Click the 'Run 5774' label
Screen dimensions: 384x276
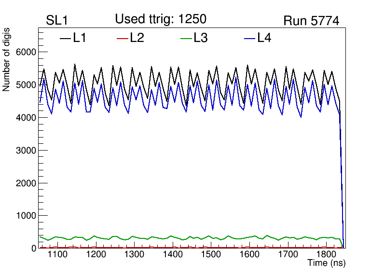pos(311,21)
